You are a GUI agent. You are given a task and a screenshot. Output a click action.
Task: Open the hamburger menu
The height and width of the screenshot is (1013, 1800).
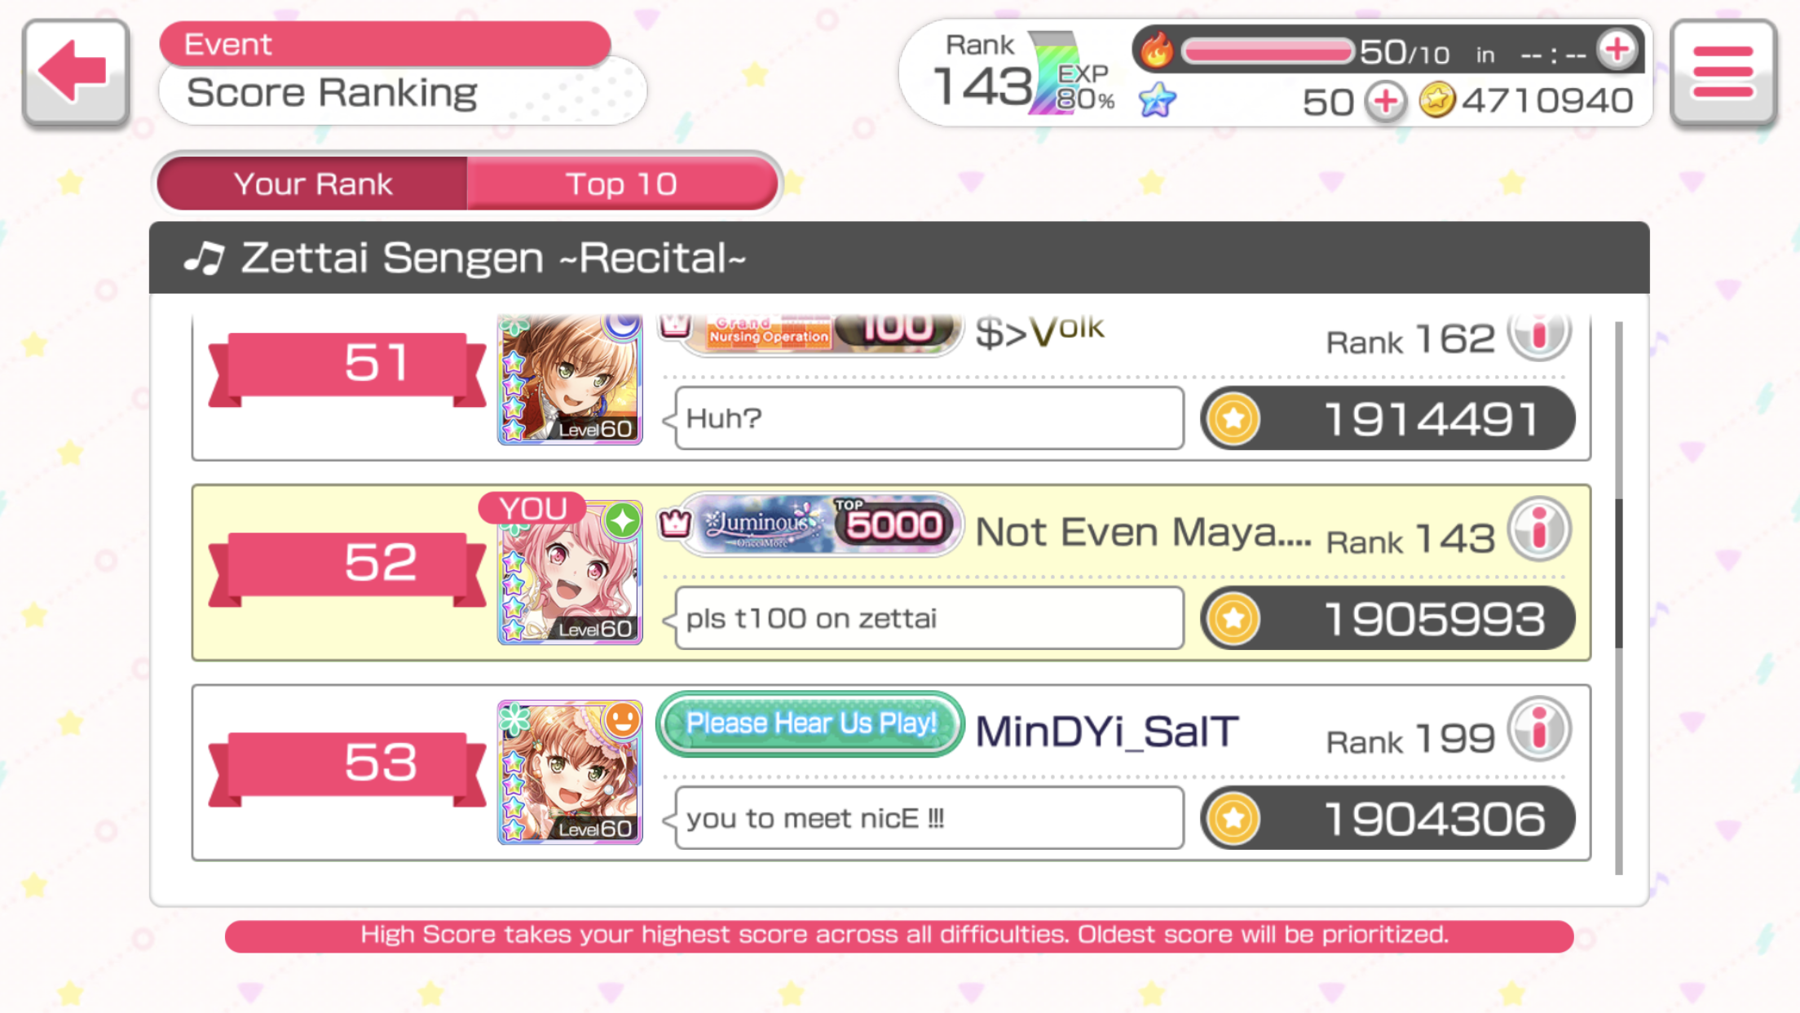point(1723,73)
